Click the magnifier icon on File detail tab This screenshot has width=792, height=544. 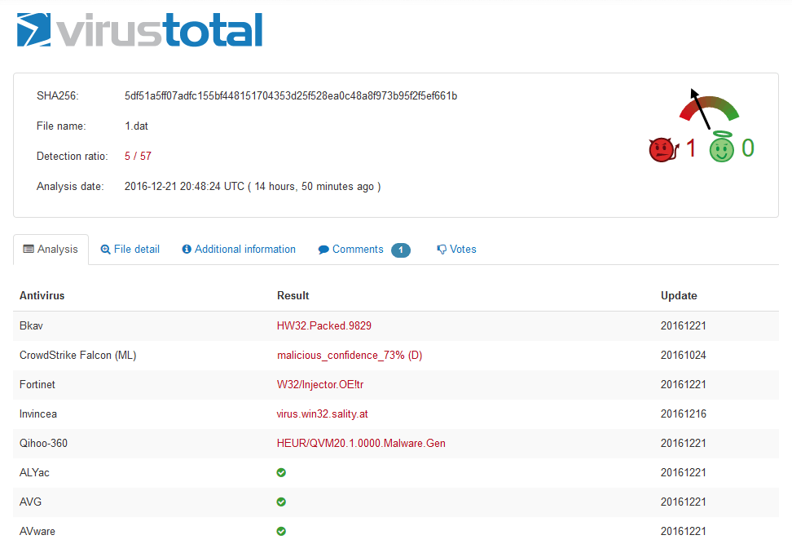tap(105, 250)
